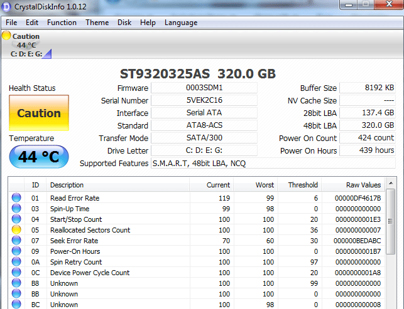Screen dimensions: 404x309
Task: Select the Read Error Rate description text
Action: point(75,198)
